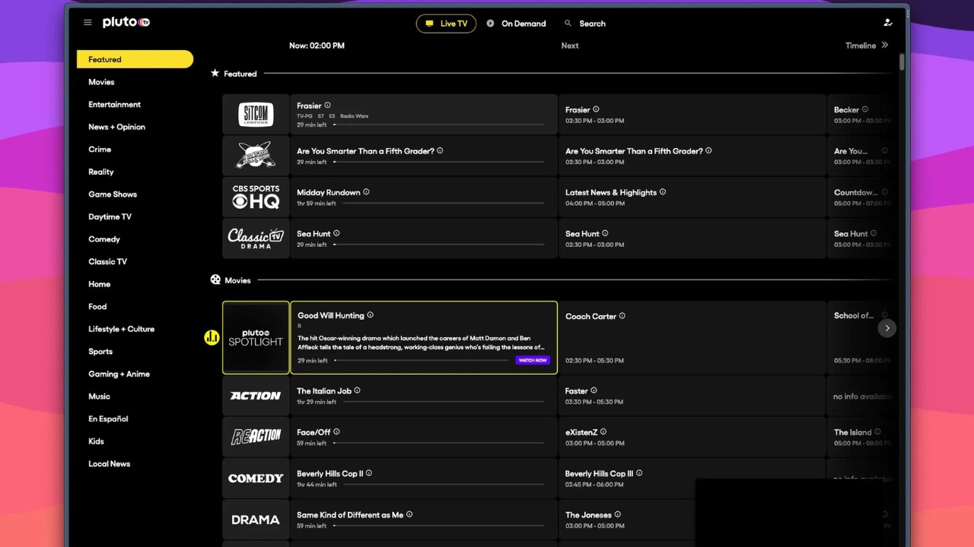Show info for Face/Off
Viewport: 974px width, 547px height.
[x=336, y=432]
